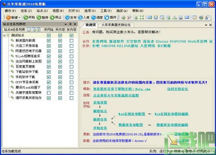Click the green four-corner arrows icon
Image resolution: width=216 pixels, height=155 pixels.
tap(142, 18)
